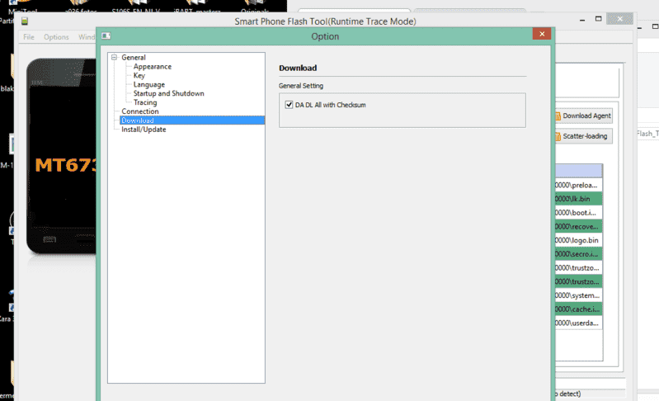Click the Scatter-loading button
The width and height of the screenshot is (659, 401).
(x=584, y=136)
